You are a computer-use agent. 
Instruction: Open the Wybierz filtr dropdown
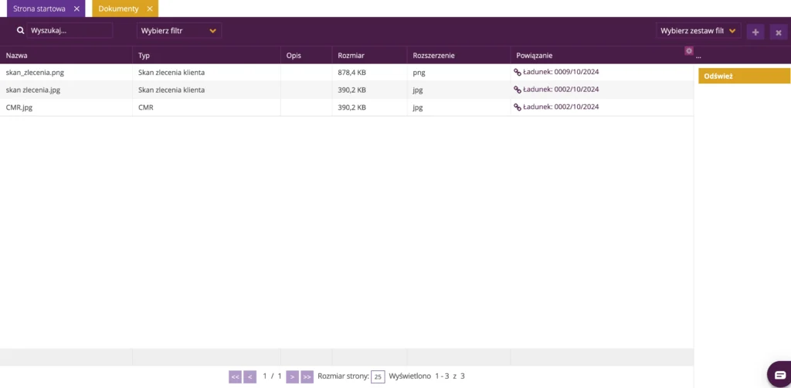point(179,31)
